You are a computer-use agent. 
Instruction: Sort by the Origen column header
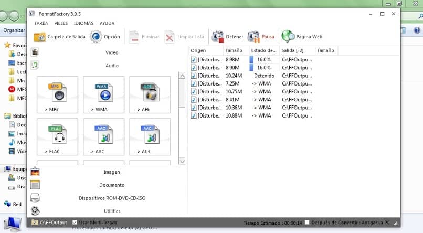pyautogui.click(x=206, y=50)
